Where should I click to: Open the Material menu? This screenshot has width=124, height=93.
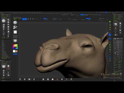pos(40,13)
